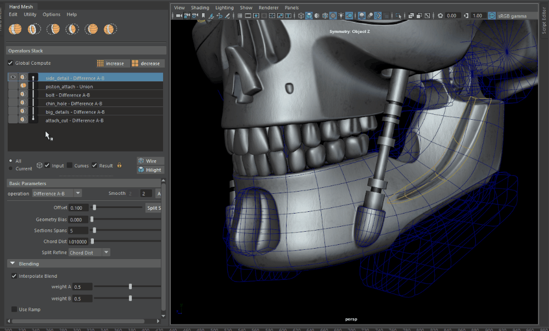This screenshot has width=549, height=331.
Task: Click the Wire button
Action: pyautogui.click(x=150, y=161)
